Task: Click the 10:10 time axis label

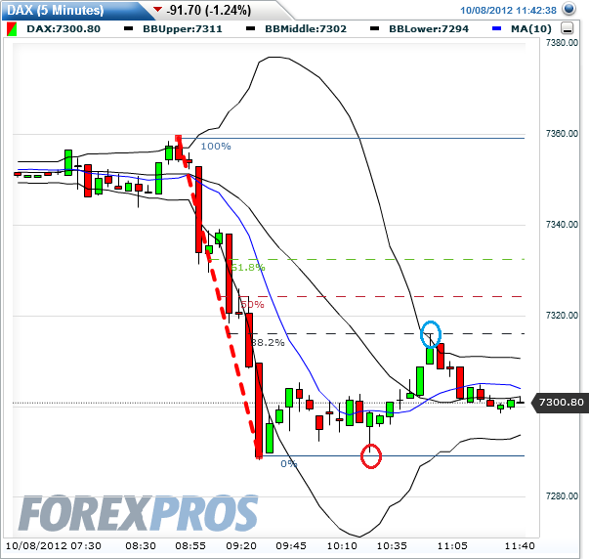Action: [342, 546]
